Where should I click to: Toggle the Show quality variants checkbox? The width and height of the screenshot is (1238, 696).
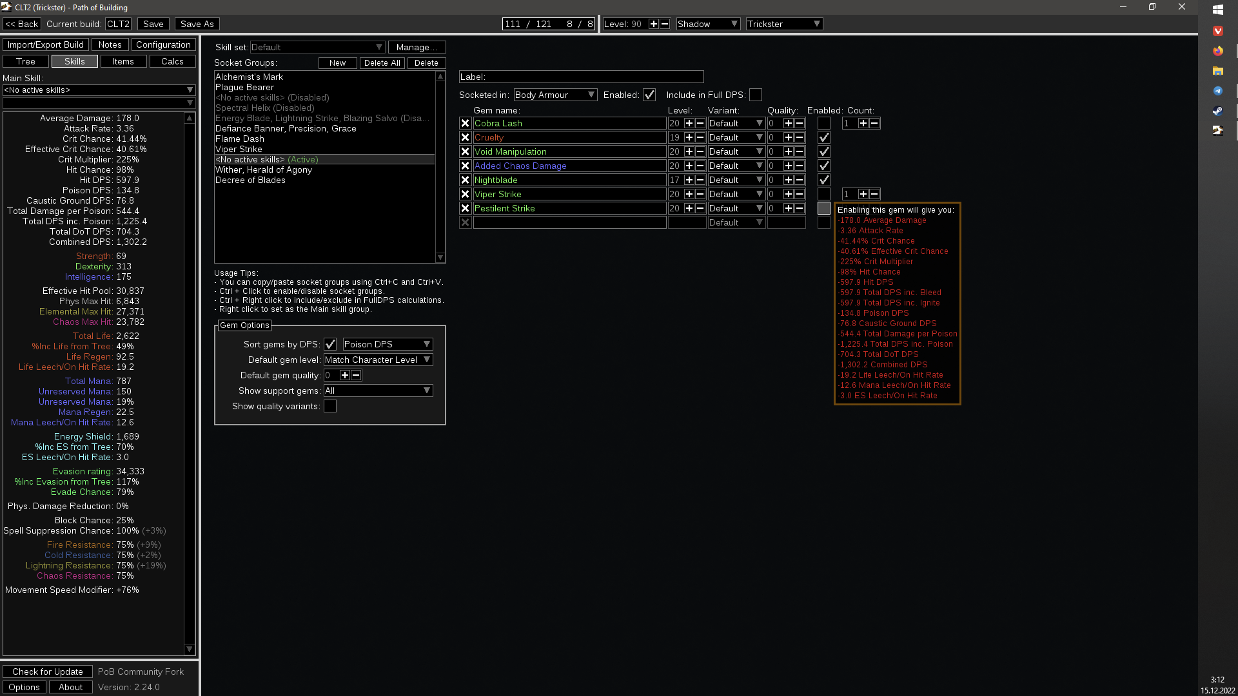pos(330,406)
